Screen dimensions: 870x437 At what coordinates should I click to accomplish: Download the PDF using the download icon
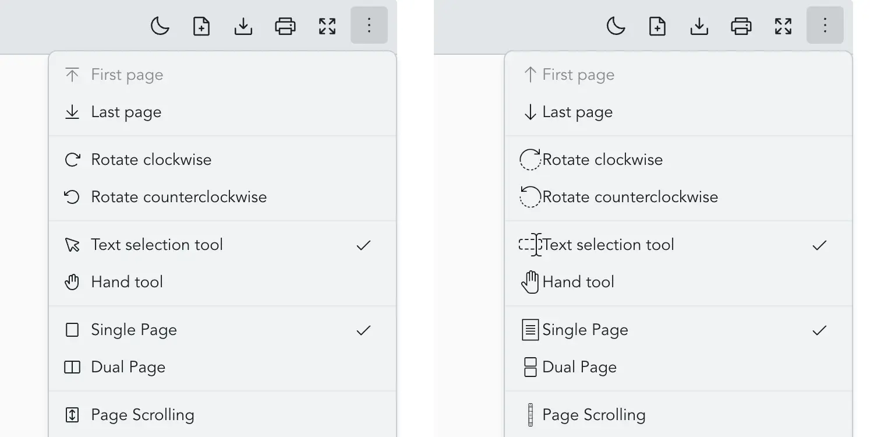pyautogui.click(x=243, y=26)
